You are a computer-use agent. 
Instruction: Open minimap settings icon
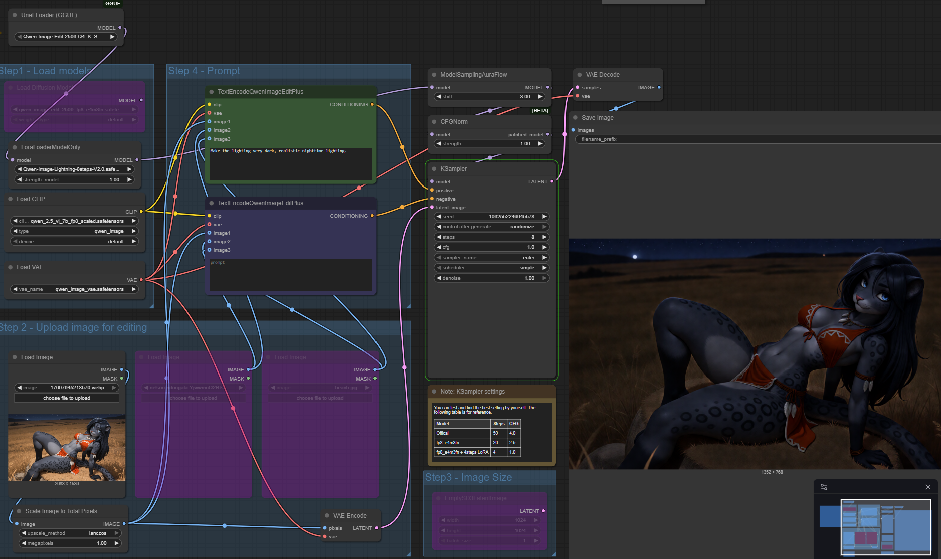point(824,487)
